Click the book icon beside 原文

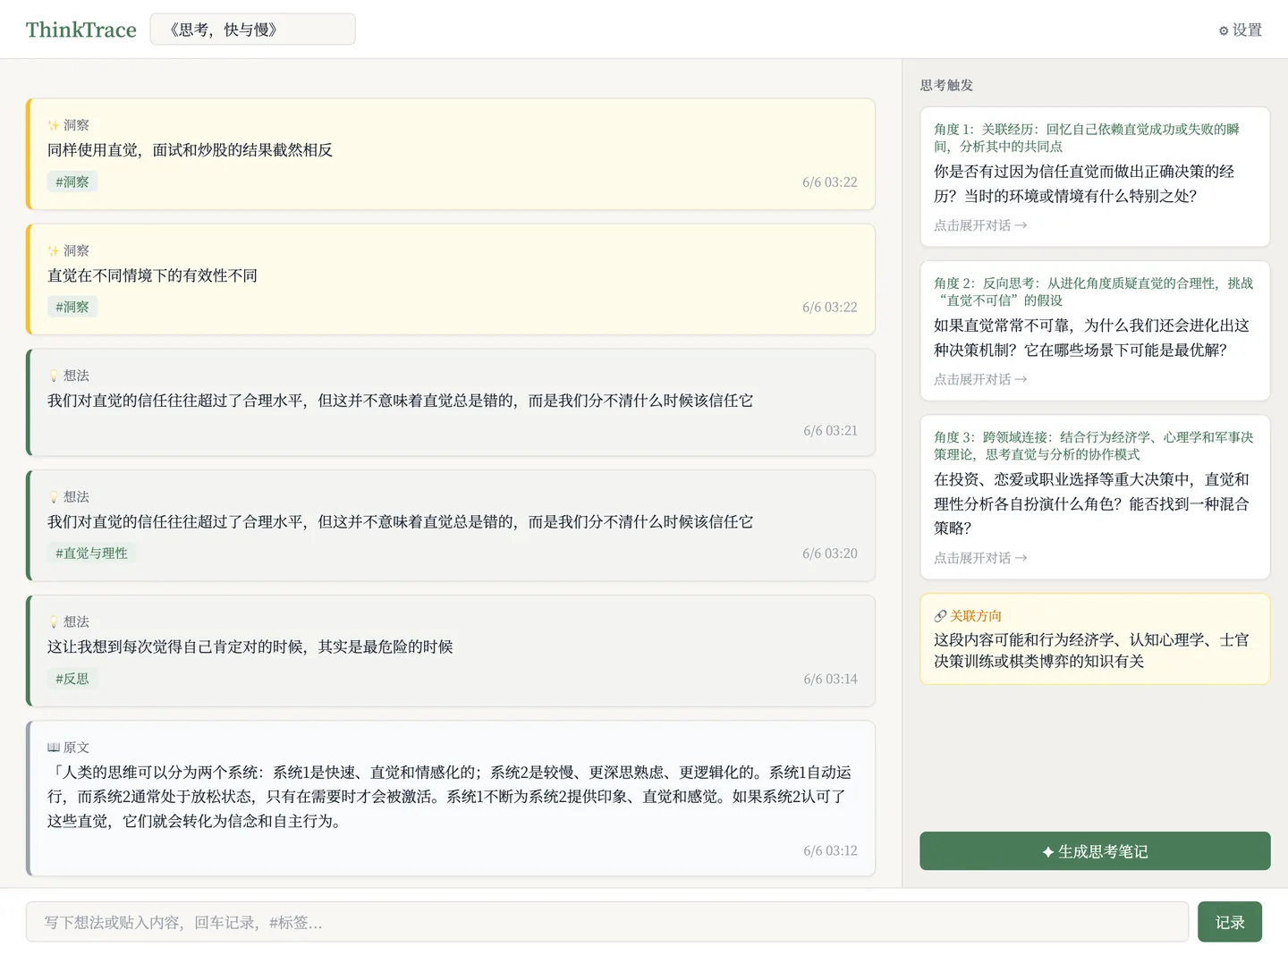point(54,747)
